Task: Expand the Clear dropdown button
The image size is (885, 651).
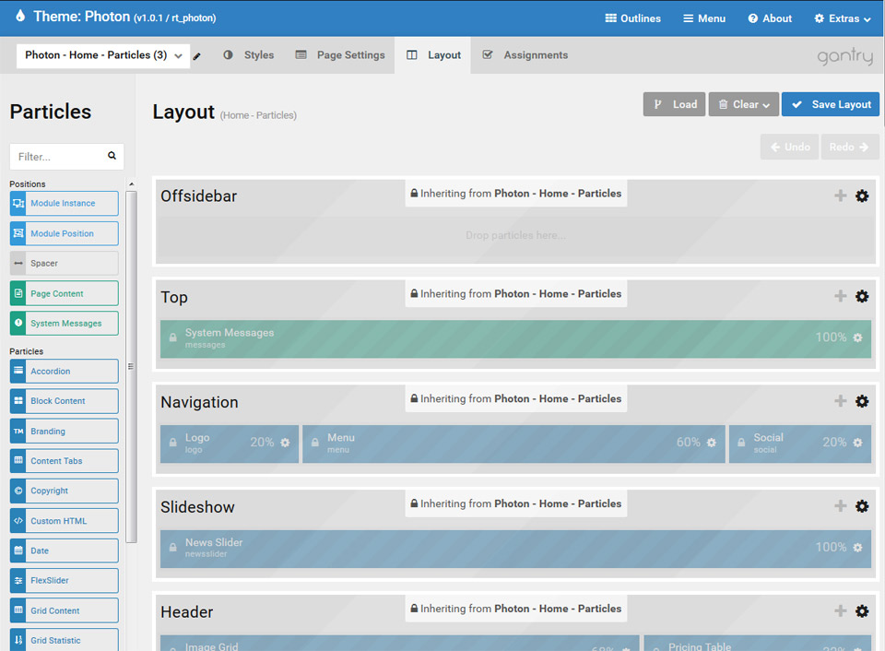Action: point(744,104)
